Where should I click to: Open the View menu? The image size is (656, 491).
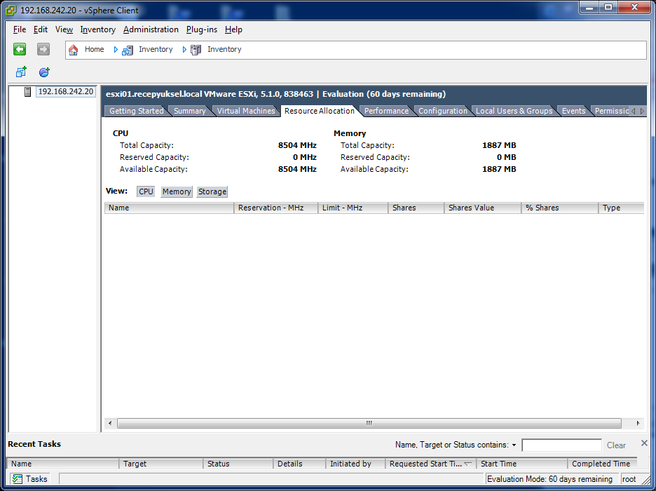pos(64,29)
